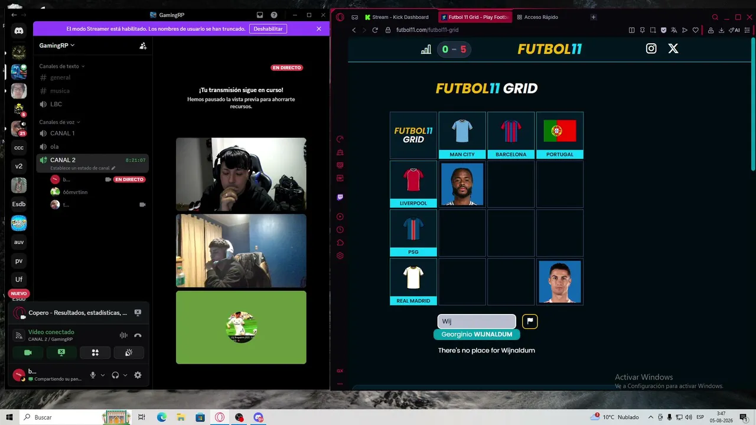Open the stats bar-chart icon on Futbol11
Screen dimensions: 756x425
(426, 50)
